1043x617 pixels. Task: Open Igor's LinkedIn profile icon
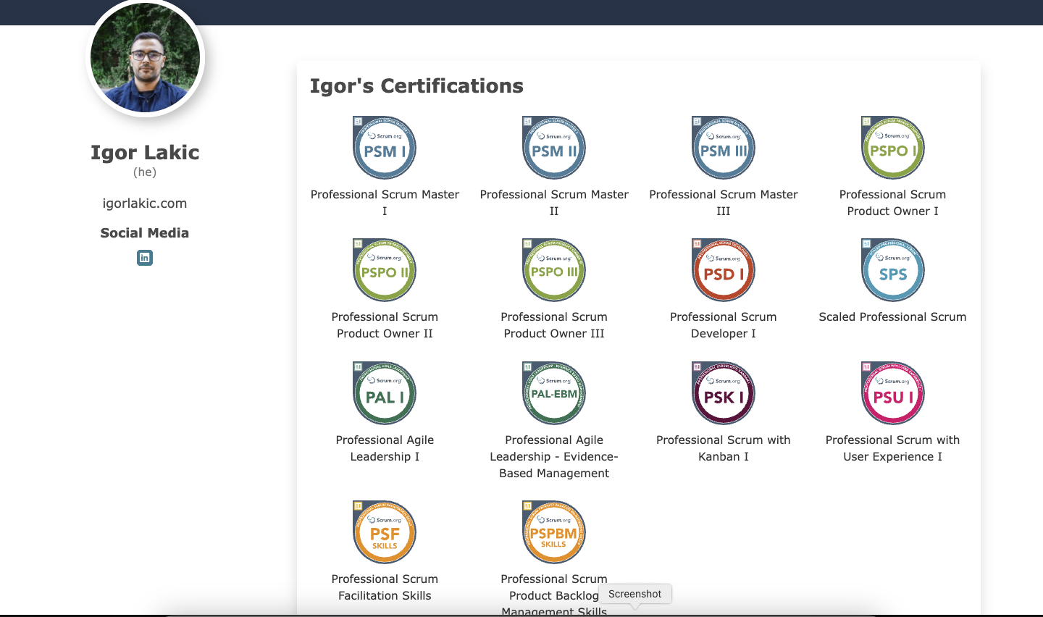pyautogui.click(x=145, y=258)
